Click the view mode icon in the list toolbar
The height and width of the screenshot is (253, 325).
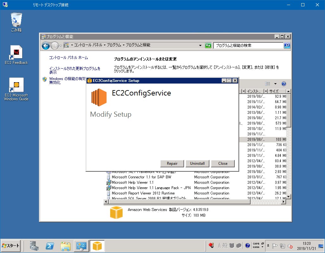coord(268,83)
